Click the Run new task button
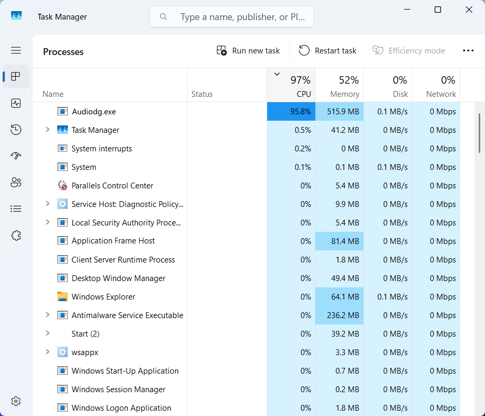The height and width of the screenshot is (416, 485). click(248, 51)
